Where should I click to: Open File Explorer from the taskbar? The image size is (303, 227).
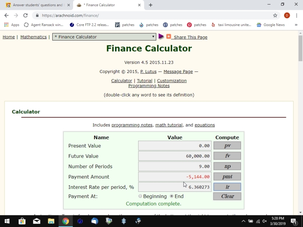(x=51, y=221)
